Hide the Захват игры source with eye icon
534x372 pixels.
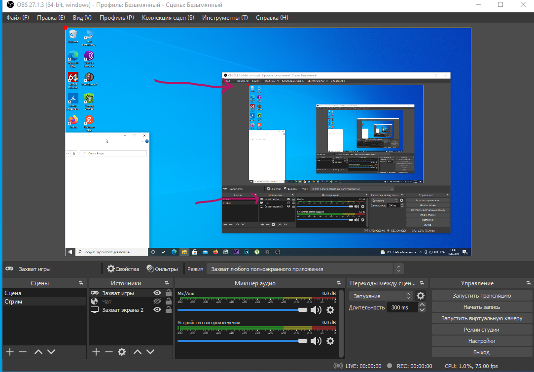pos(157,293)
